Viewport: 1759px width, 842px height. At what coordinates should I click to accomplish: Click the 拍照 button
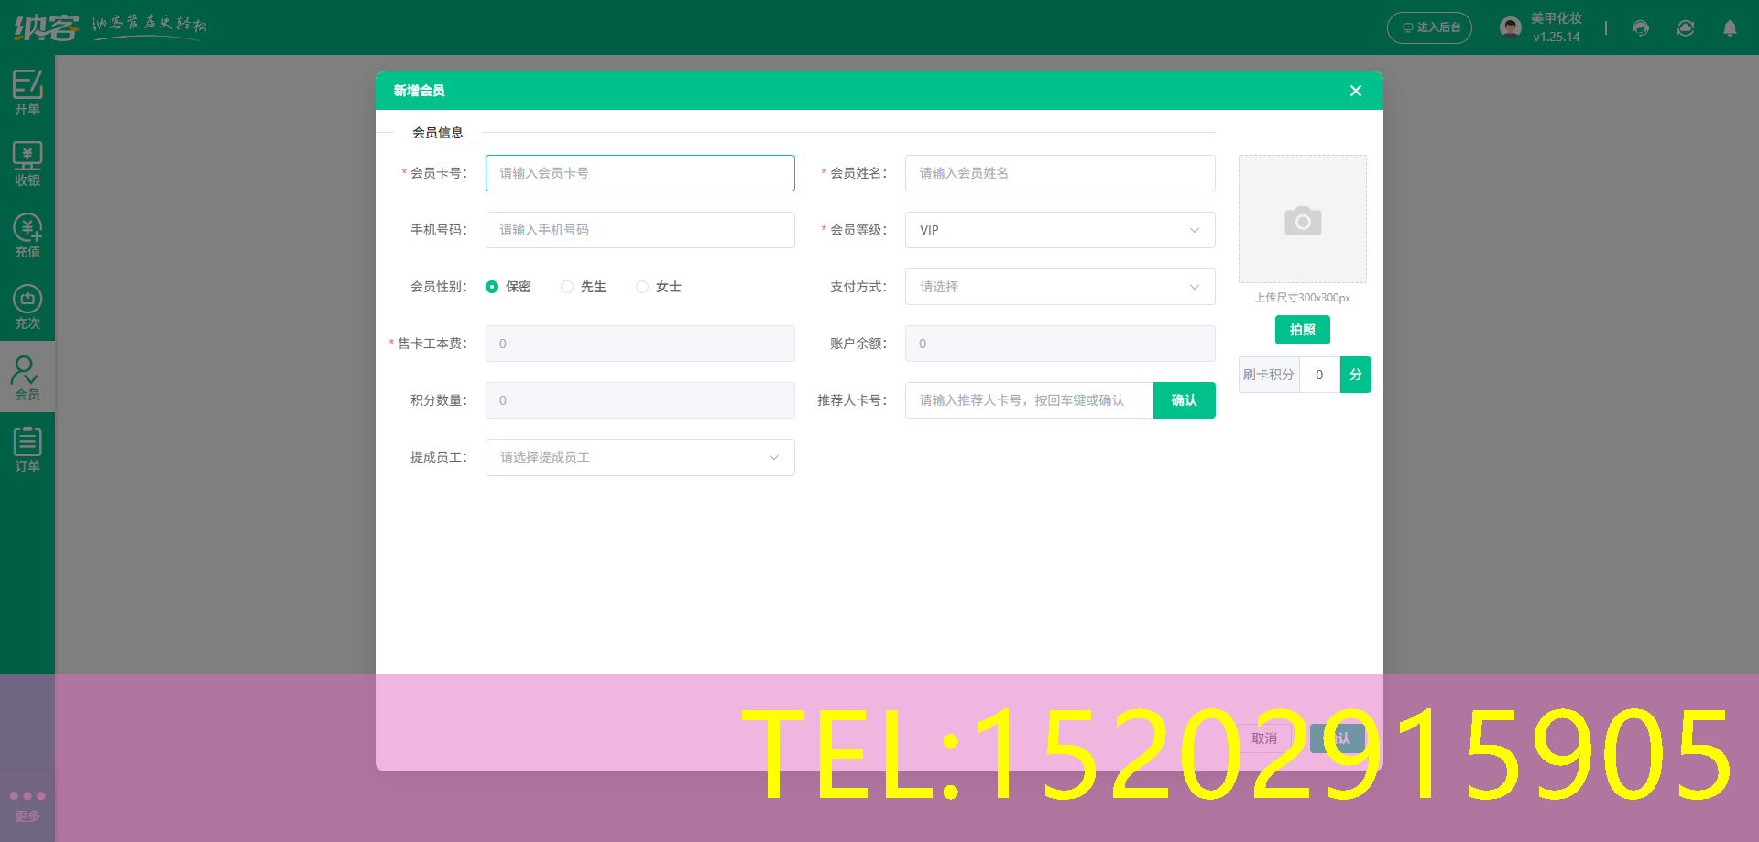(x=1302, y=330)
